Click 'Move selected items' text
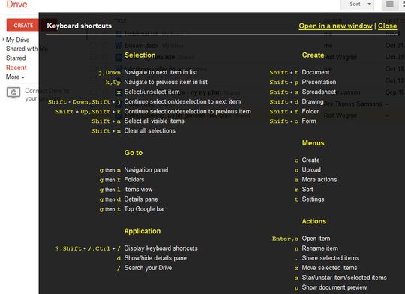405x294 pixels. [329, 268]
